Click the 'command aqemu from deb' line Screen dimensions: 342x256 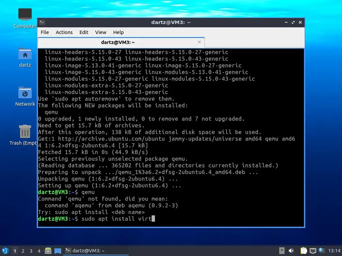click(x=111, y=206)
